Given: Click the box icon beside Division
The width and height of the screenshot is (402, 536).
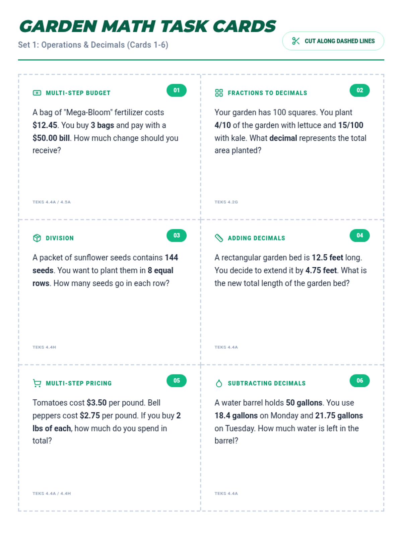Looking at the screenshot, I should [37, 238].
